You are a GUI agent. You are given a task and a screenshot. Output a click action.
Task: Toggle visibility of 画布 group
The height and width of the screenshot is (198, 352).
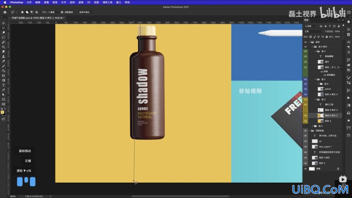[305, 42]
